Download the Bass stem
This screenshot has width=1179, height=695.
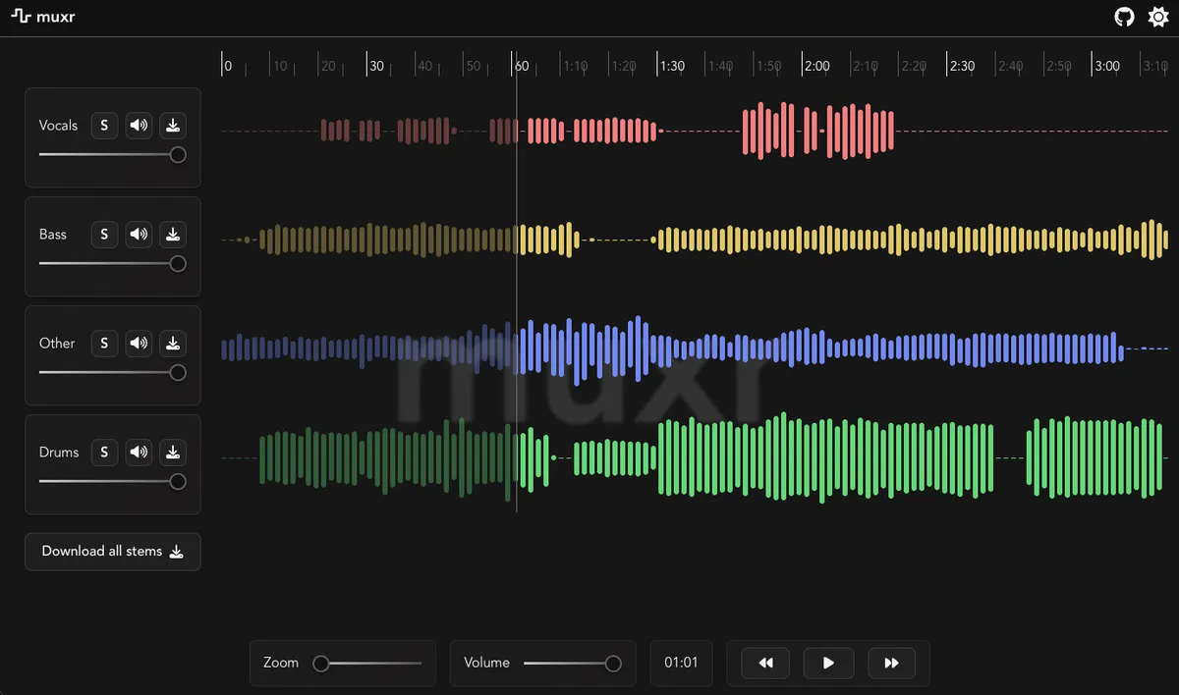pyautogui.click(x=173, y=235)
